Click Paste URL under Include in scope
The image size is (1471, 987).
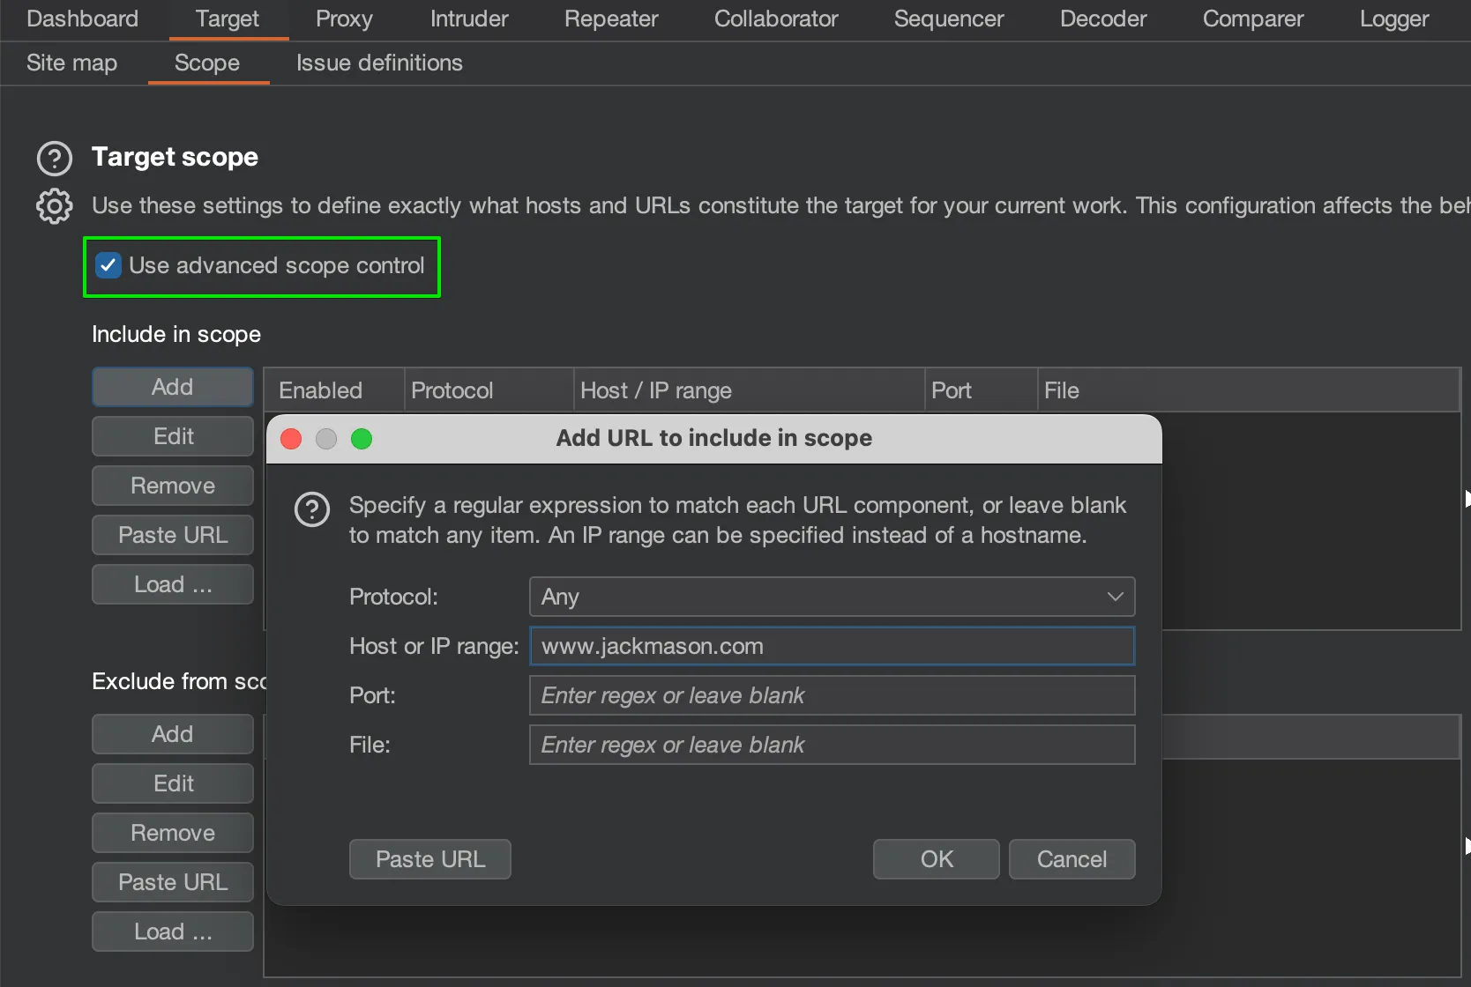(173, 535)
